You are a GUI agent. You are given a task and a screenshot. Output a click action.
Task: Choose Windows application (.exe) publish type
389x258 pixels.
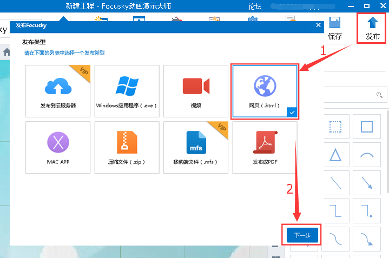point(127,91)
